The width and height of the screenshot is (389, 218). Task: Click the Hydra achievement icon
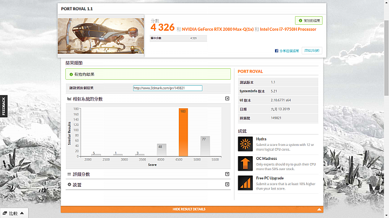click(x=245, y=144)
